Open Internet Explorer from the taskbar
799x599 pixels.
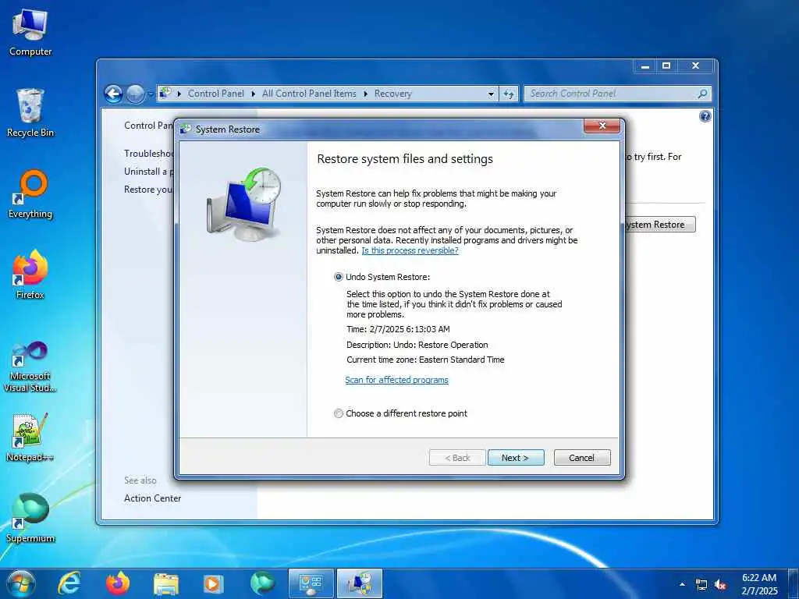69,583
